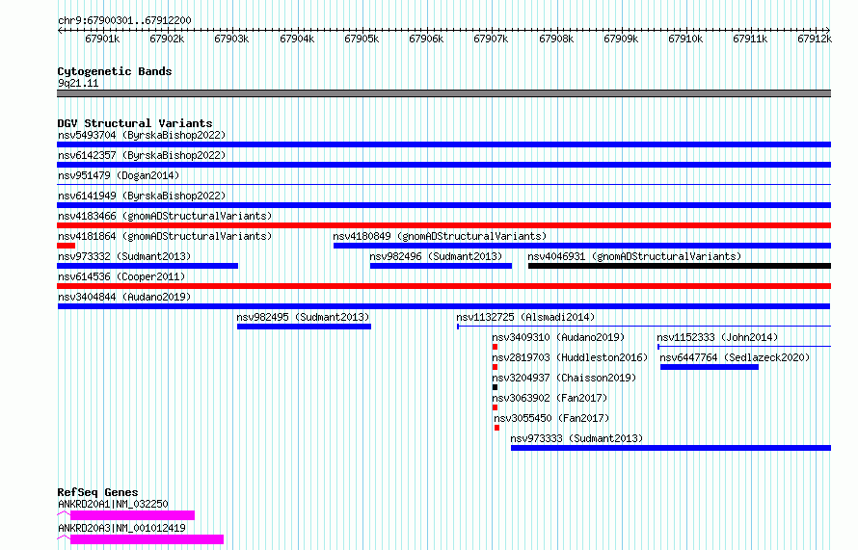Click the nsv6141949 (ByrskaBishop2022) label

142,196
